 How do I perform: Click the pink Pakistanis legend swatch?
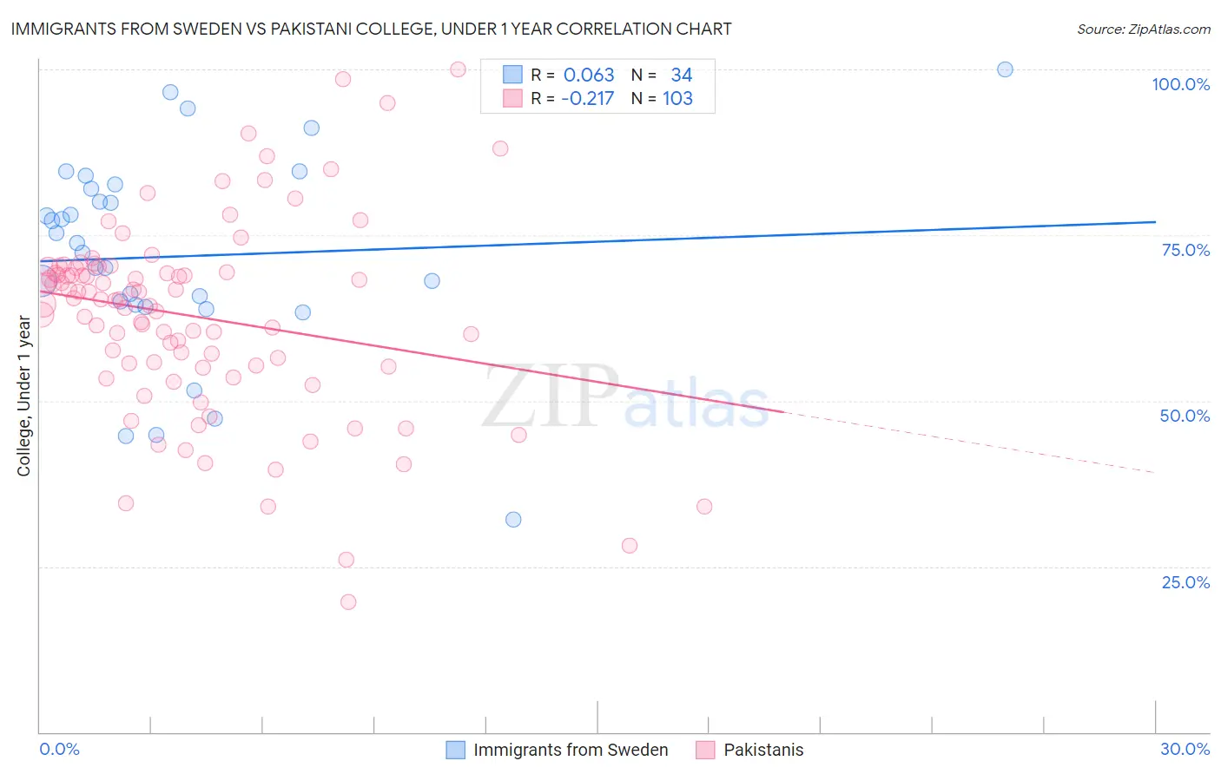point(705,750)
